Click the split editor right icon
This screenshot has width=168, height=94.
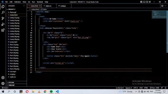(x=162, y=6)
